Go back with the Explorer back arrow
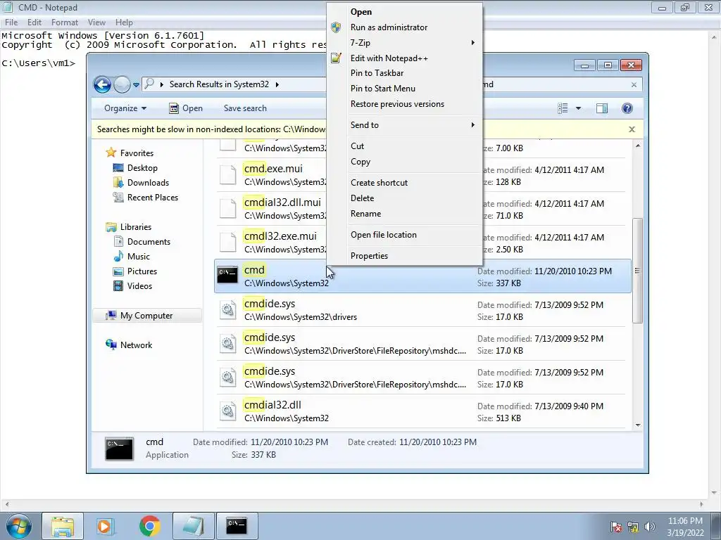This screenshot has width=721, height=540. click(102, 84)
